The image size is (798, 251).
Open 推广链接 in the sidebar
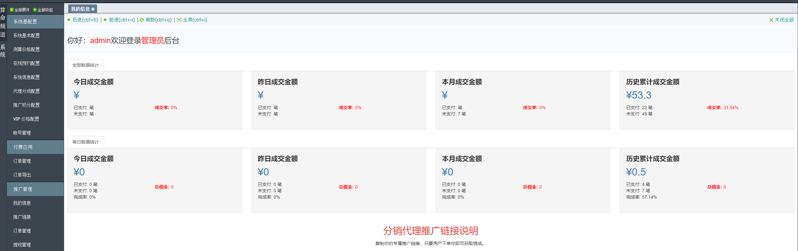[x=22, y=217]
